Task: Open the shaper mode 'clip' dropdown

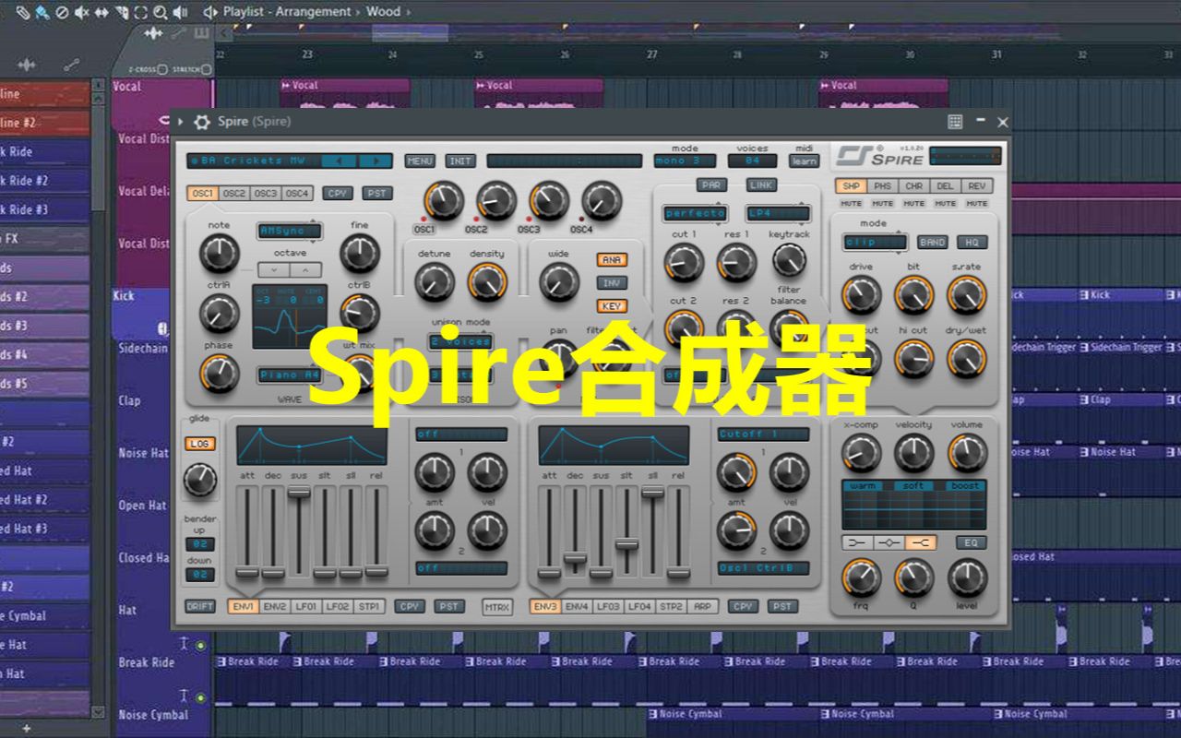Action: coord(875,243)
